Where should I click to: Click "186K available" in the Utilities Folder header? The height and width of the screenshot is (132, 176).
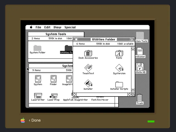(x=125, y=44)
